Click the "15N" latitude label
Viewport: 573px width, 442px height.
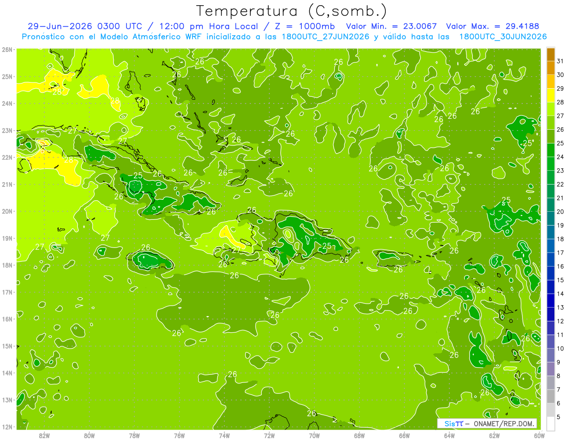[x=7, y=346]
